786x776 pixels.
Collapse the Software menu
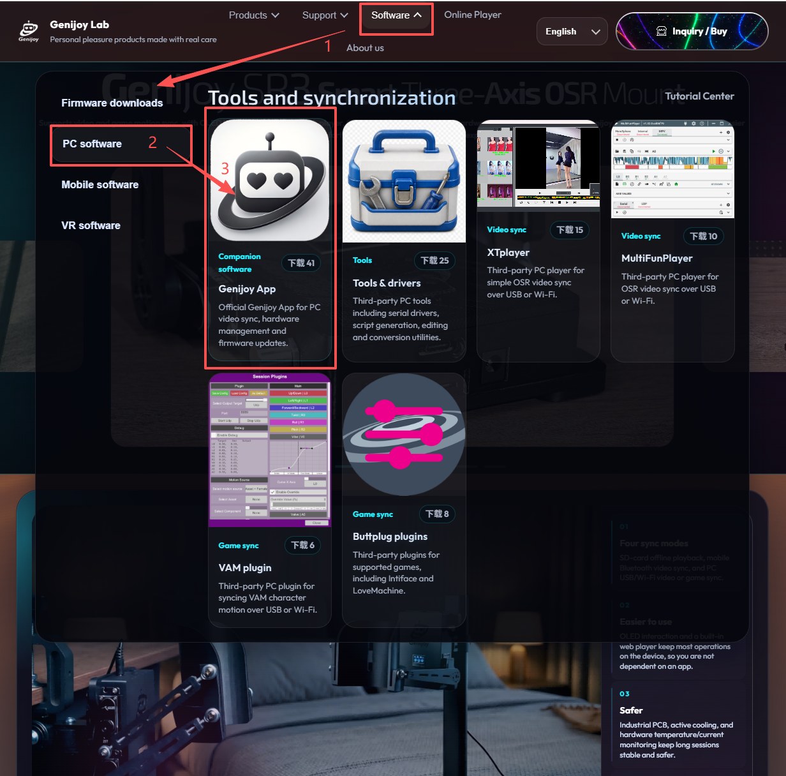(x=396, y=15)
